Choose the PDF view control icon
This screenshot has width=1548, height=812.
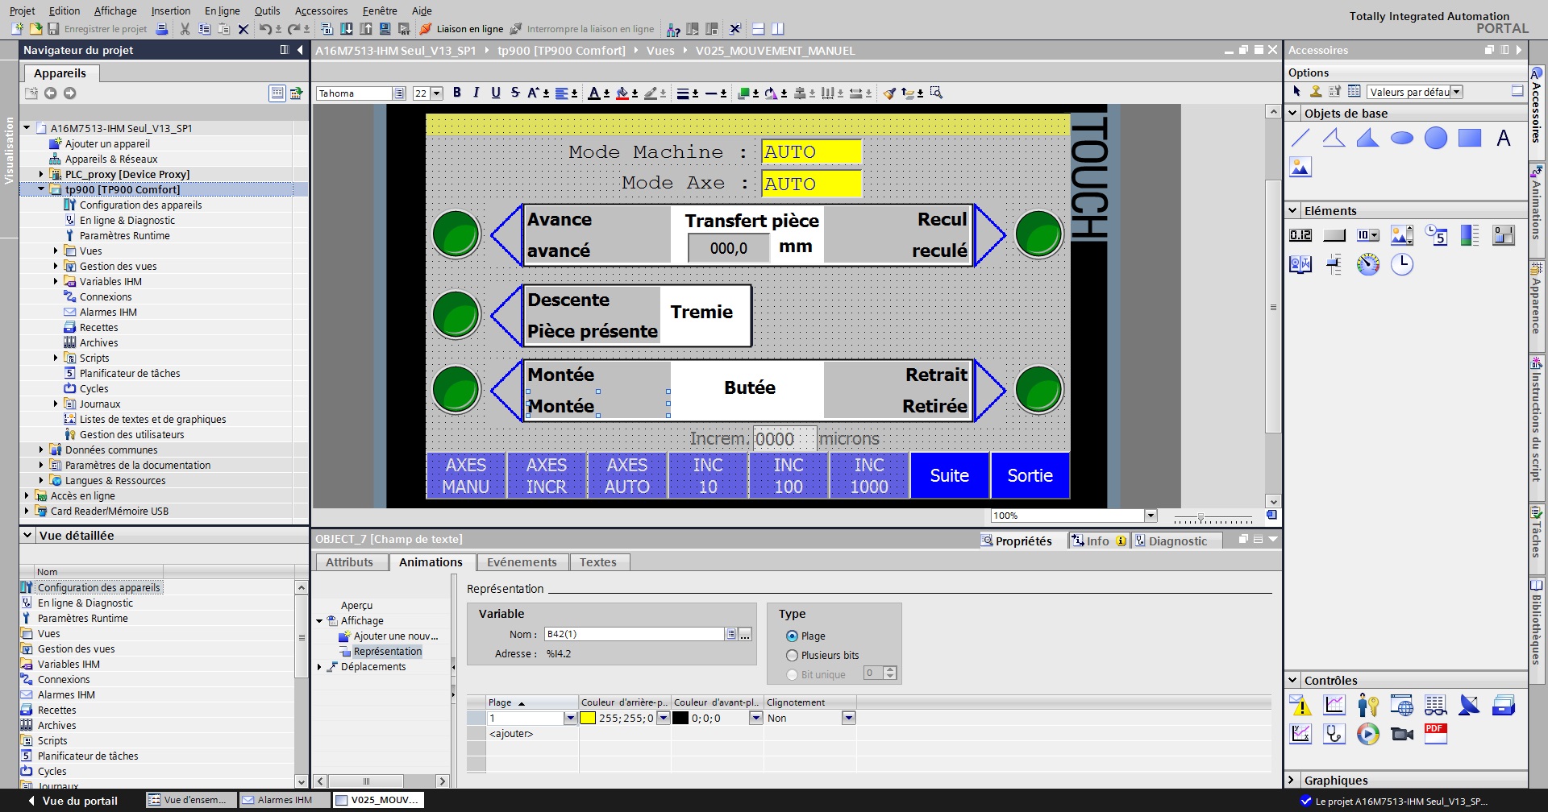(1435, 733)
